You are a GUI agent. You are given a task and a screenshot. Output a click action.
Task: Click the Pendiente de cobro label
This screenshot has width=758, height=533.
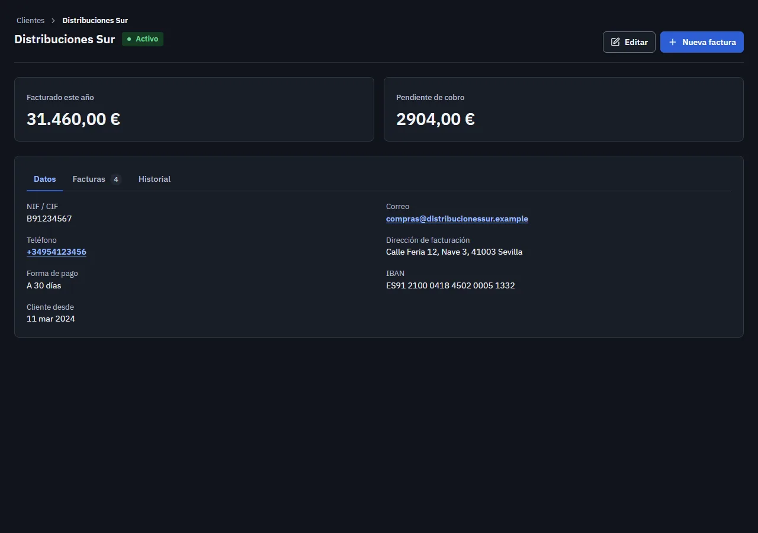coord(431,97)
